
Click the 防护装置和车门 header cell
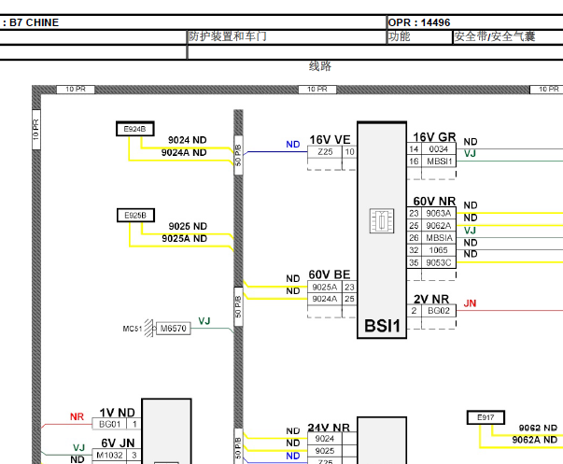[287, 36]
